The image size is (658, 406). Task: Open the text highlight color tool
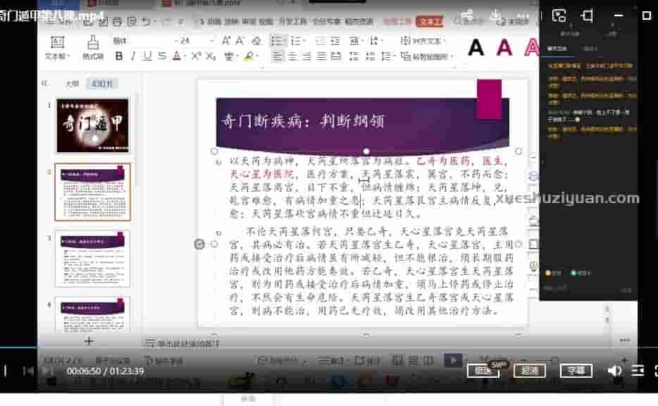coord(248,55)
